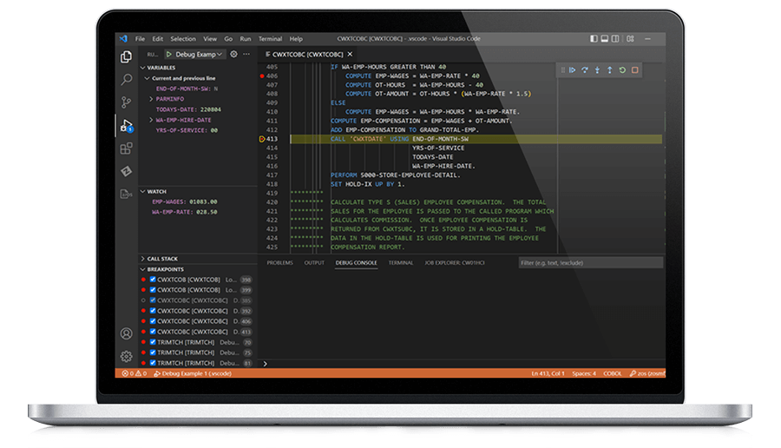Open Source Control in activity bar
The image size is (781, 448).
tap(127, 102)
